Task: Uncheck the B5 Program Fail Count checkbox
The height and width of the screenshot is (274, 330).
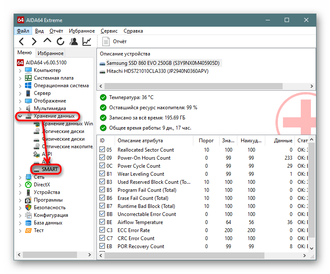Action: coord(102,190)
